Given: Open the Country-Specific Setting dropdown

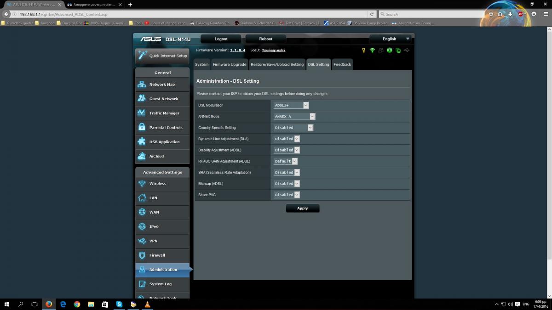Looking at the screenshot, I should [293, 128].
